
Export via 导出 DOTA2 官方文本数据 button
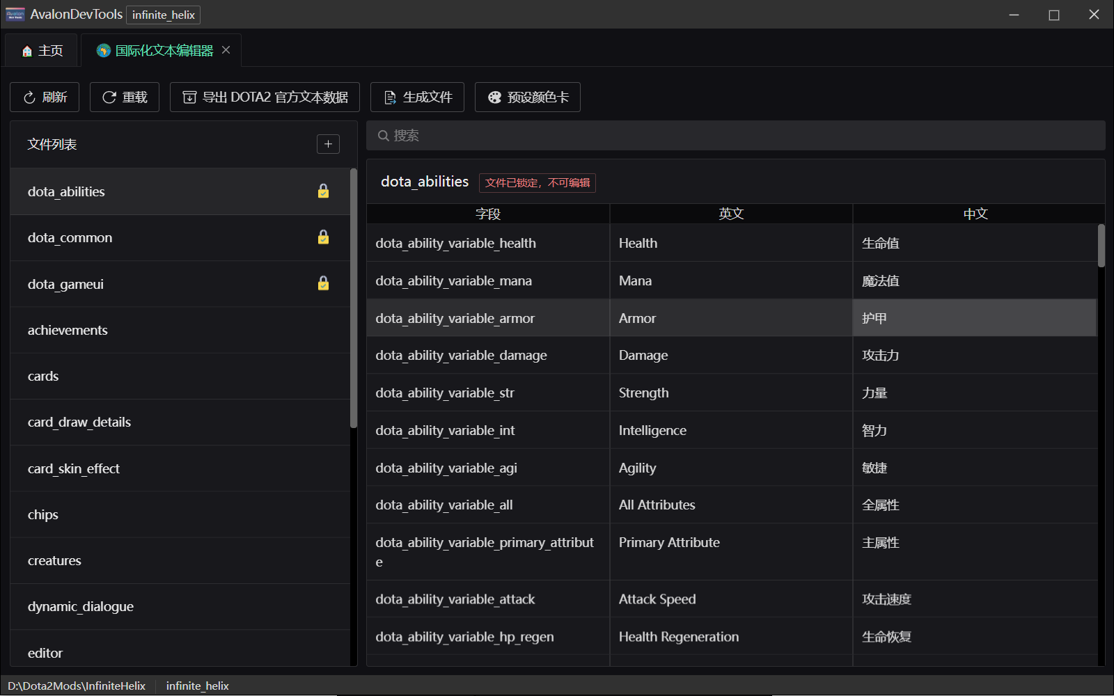(265, 97)
